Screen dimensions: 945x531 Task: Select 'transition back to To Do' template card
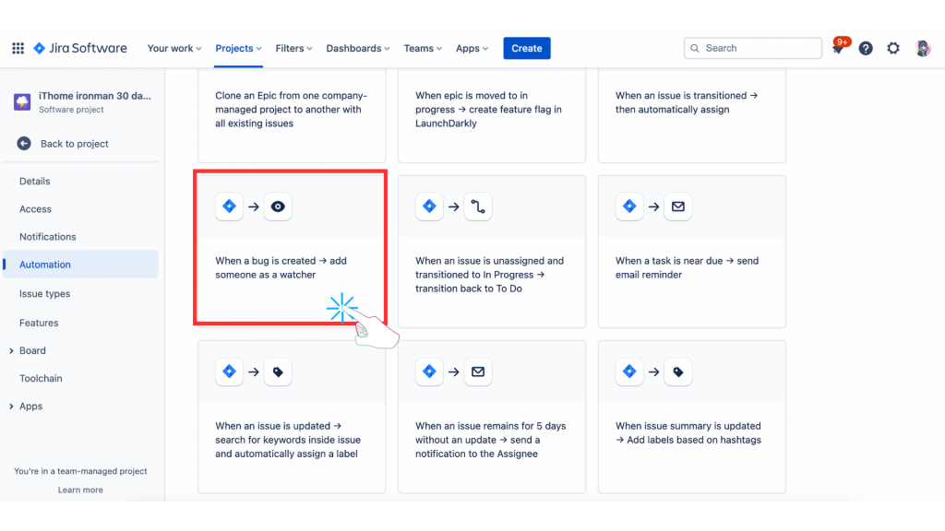point(492,252)
